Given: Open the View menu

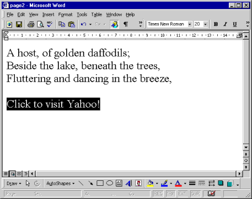Looking at the screenshot, I should click(x=34, y=14).
